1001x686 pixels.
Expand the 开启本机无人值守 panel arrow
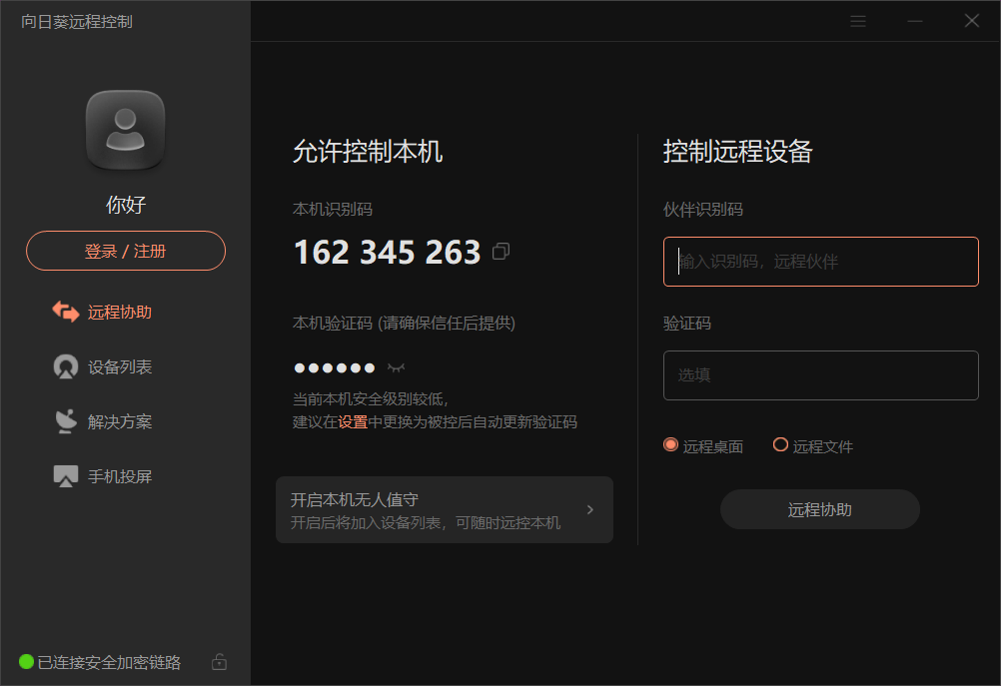589,509
